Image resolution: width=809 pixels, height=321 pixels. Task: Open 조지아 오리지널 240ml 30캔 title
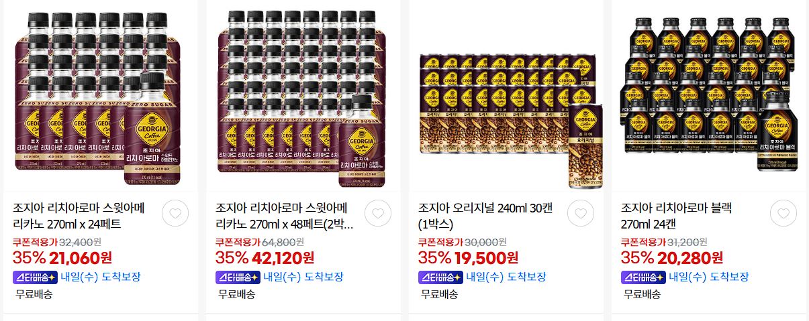485,215
